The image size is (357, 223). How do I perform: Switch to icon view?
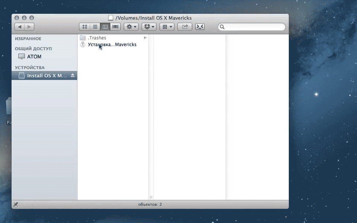coord(85,27)
